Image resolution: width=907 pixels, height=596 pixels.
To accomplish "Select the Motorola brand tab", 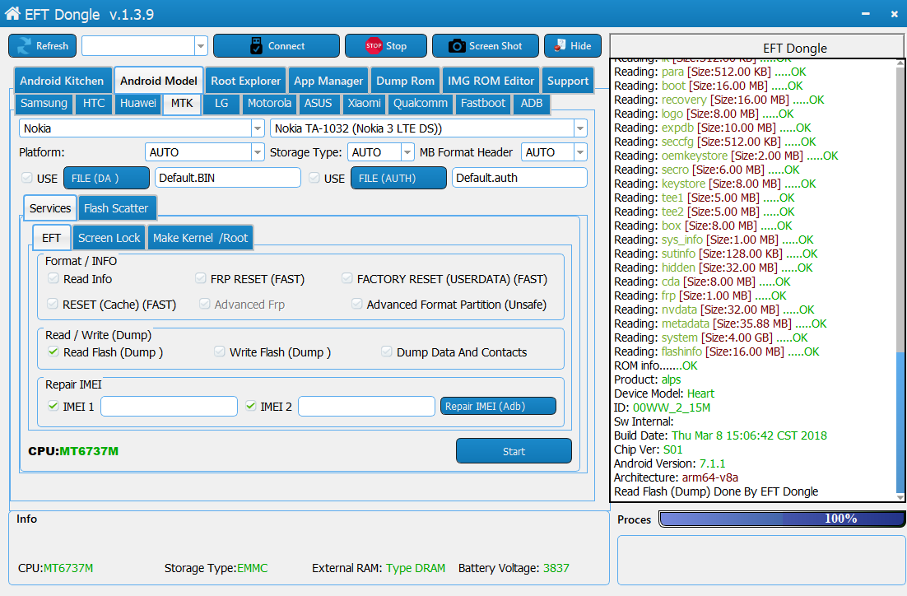I will click(x=270, y=103).
